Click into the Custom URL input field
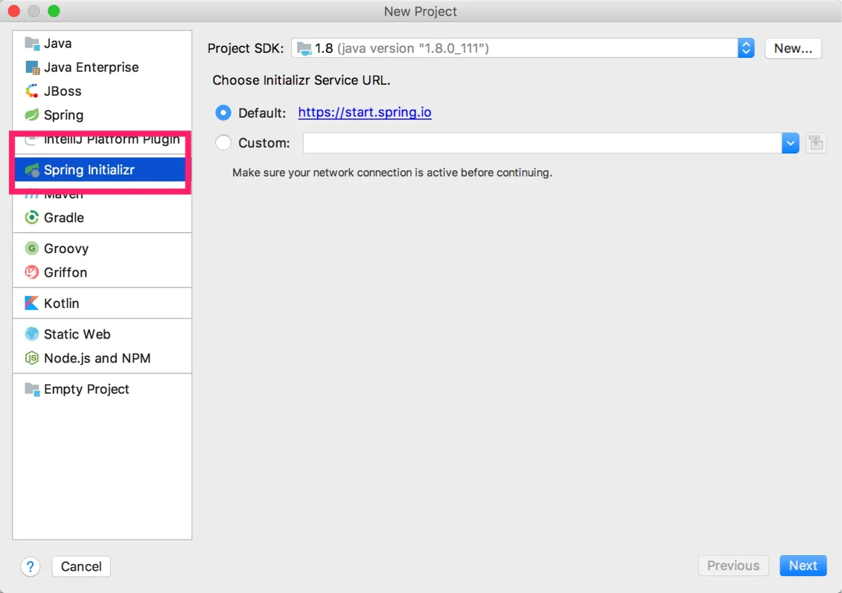 point(542,143)
